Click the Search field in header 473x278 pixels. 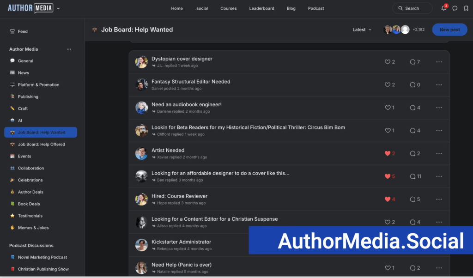pyautogui.click(x=412, y=8)
